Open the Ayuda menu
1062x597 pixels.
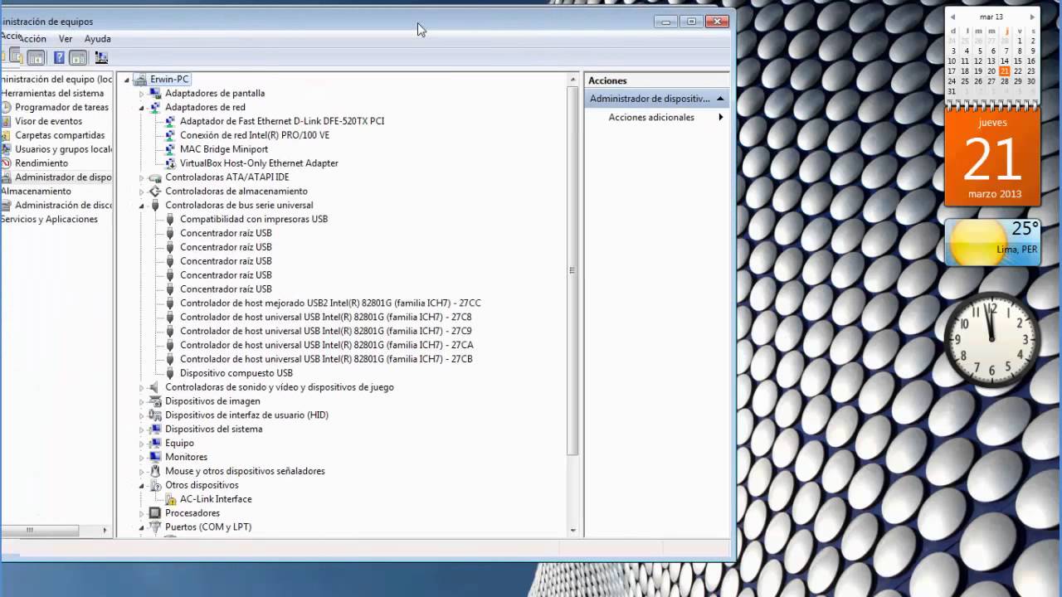97,39
